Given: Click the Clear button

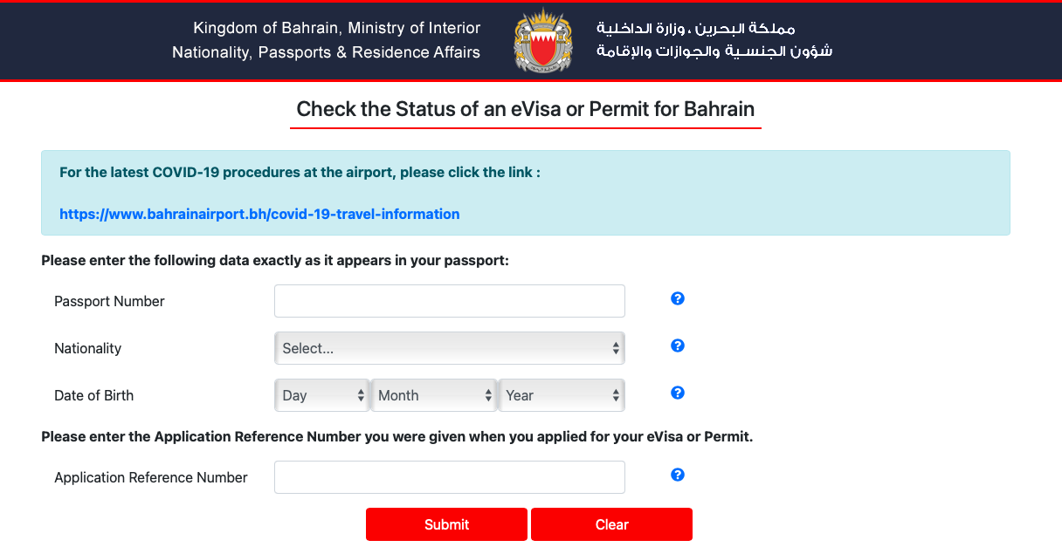Looking at the screenshot, I should (611, 523).
